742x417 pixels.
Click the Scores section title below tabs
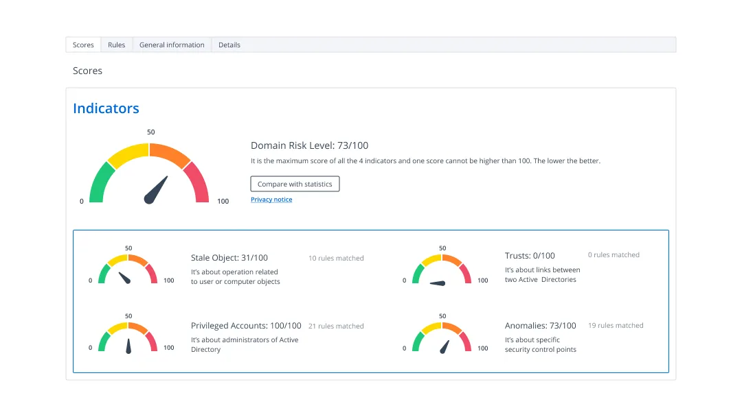87,71
